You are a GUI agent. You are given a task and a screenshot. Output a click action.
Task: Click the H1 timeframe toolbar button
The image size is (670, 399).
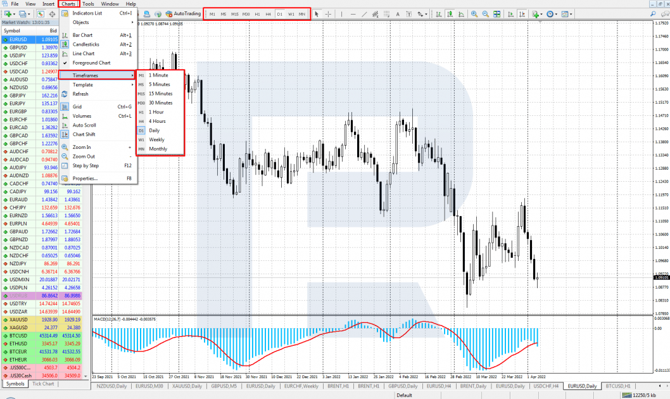point(257,14)
